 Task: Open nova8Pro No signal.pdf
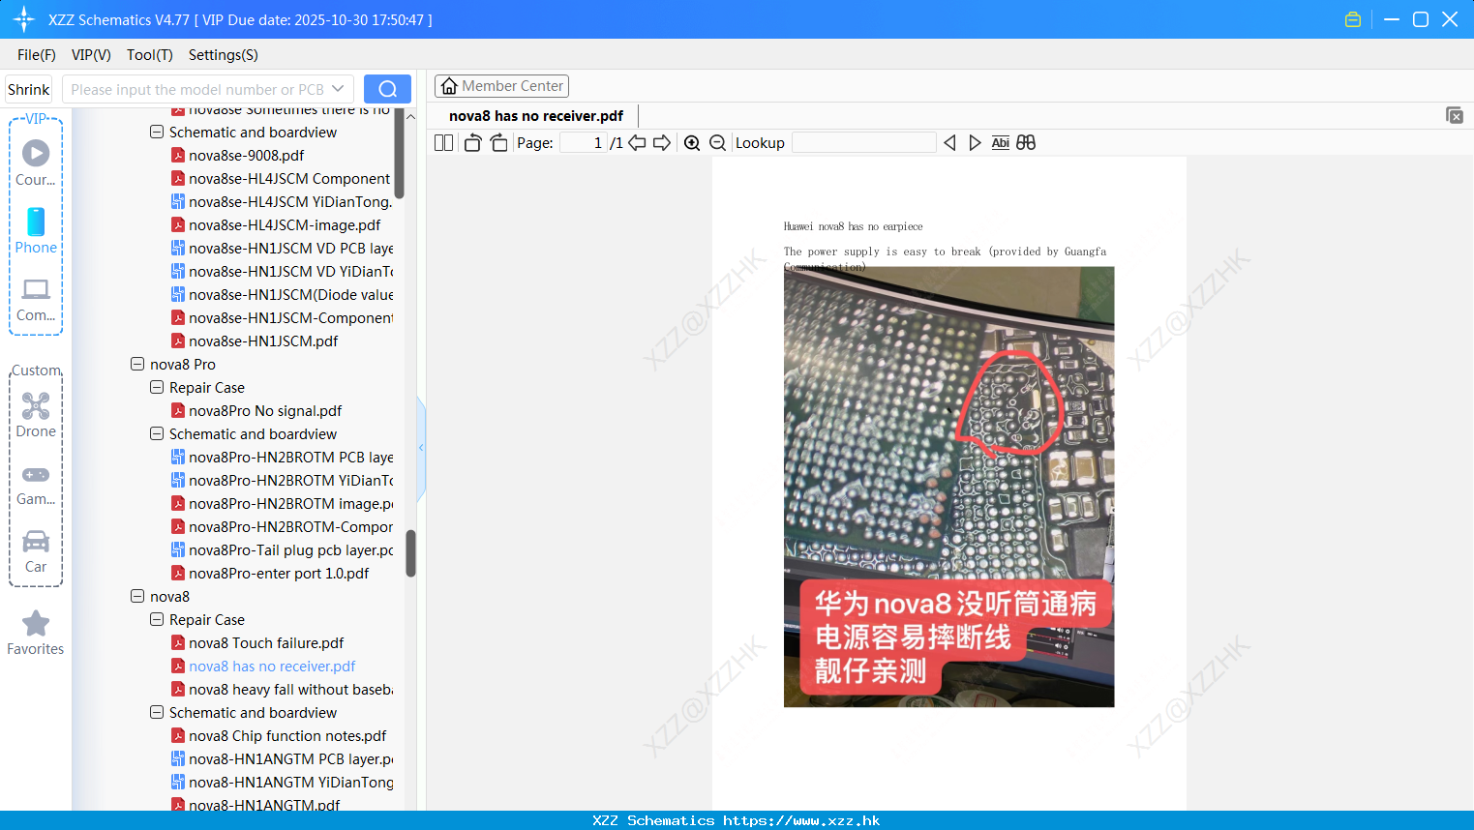coord(265,411)
